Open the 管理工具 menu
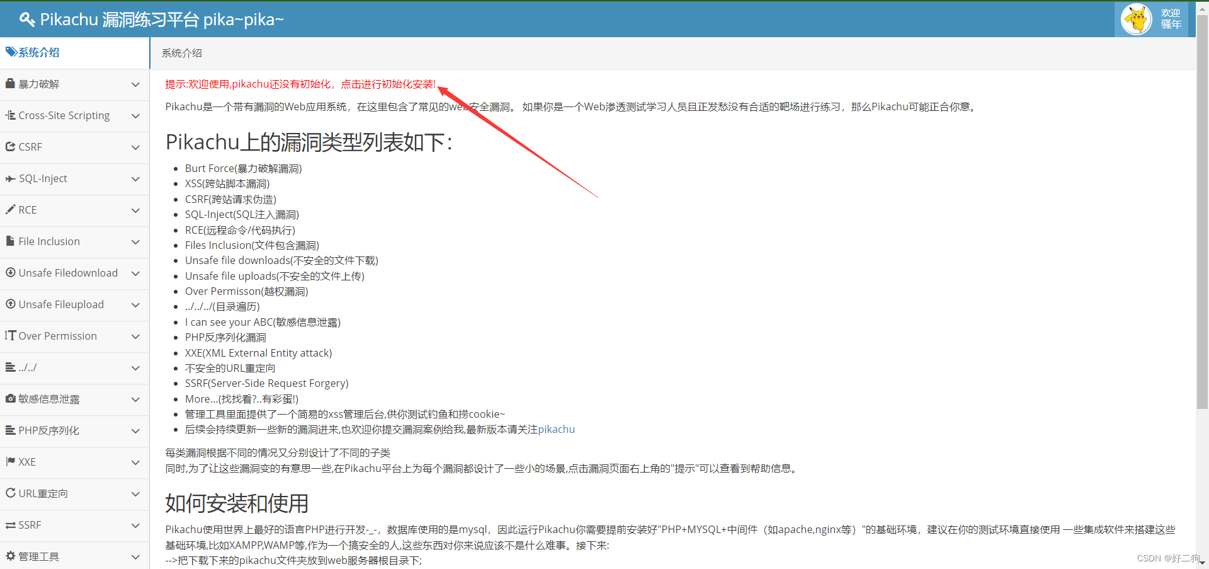 (x=74, y=556)
